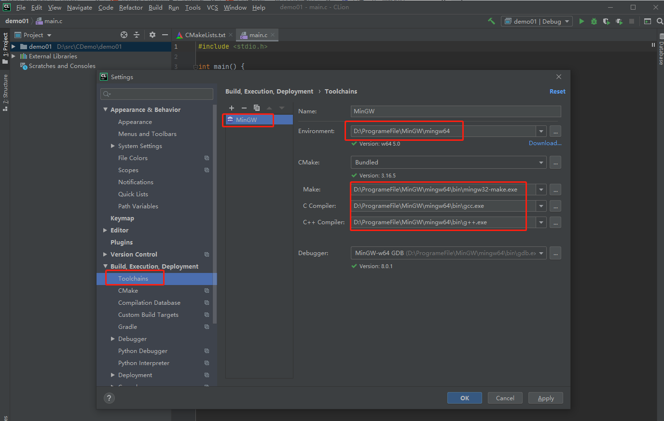The image size is (664, 421).
Task: Open the Debugger MinGW-w64 GDB dropdown
Action: [x=448, y=253]
